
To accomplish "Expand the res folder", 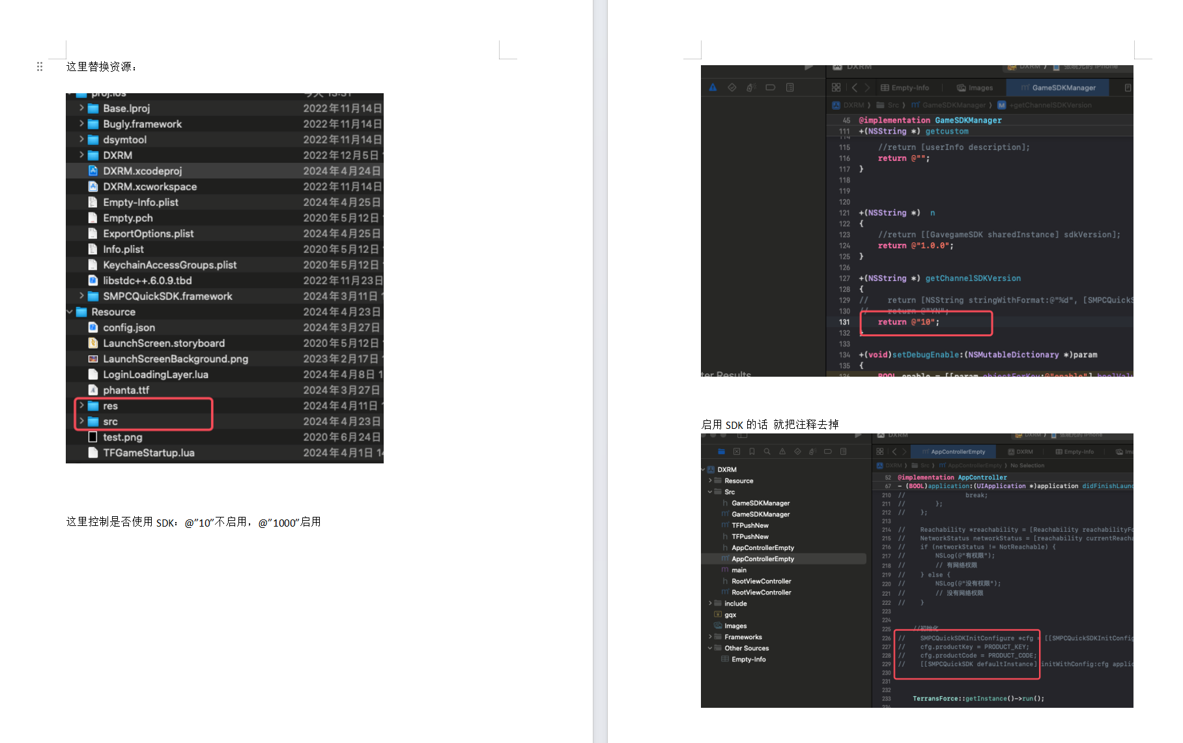I will (81, 405).
